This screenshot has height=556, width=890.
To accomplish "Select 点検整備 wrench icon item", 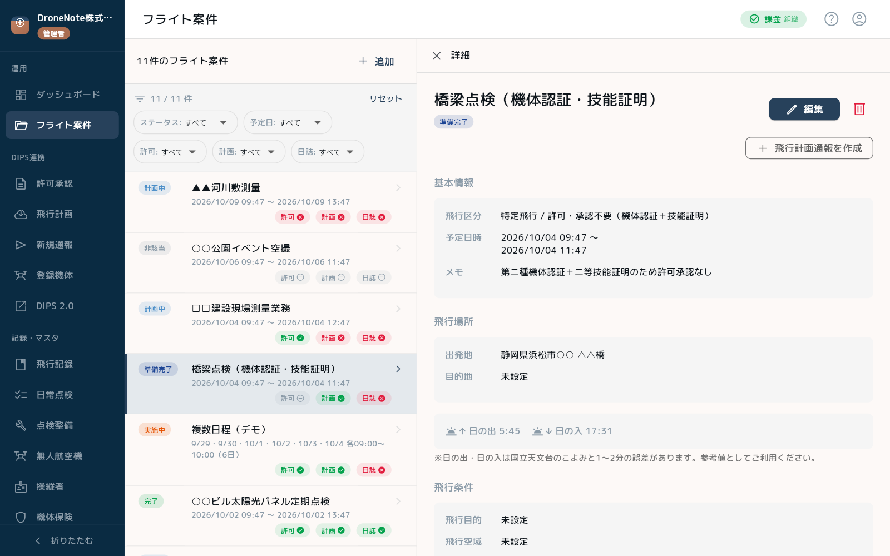I will click(x=62, y=425).
